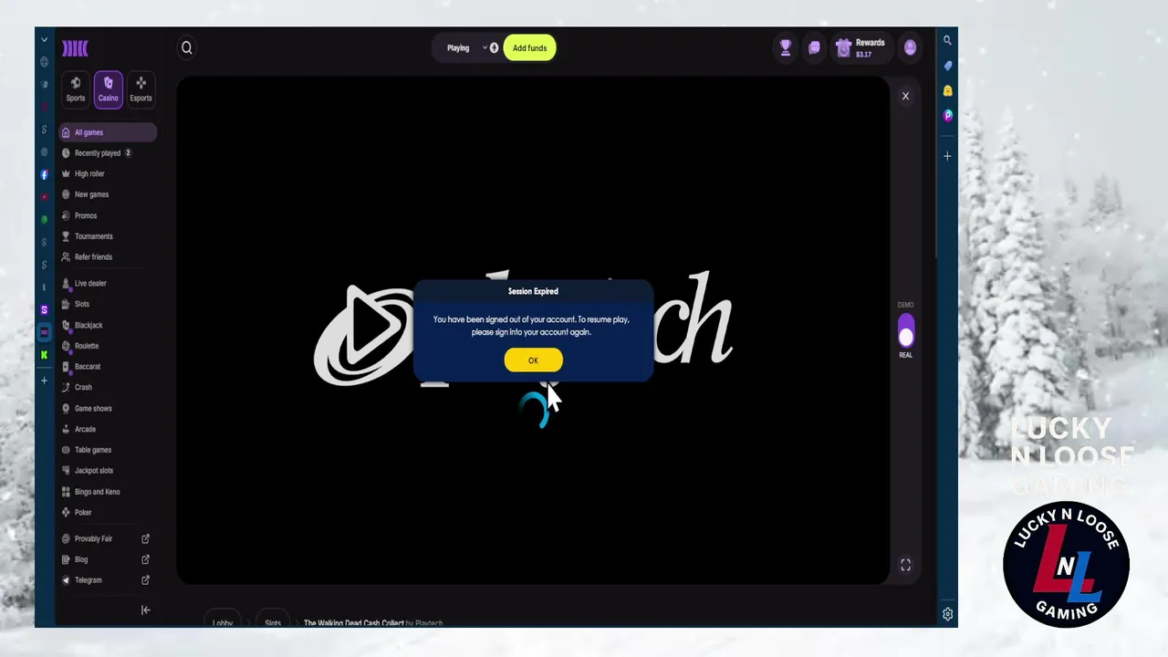Open the browser sidebar settings gear
The height and width of the screenshot is (657, 1168).
pos(947,614)
